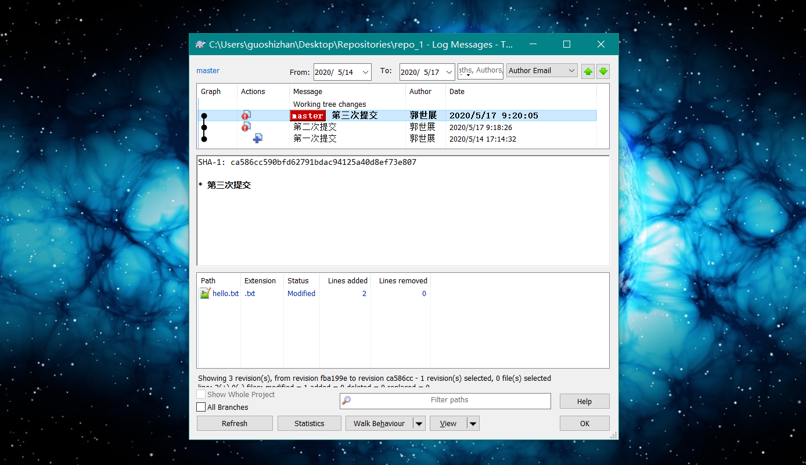Open the To date dropdown
Screen dimensions: 806x465
[x=449, y=72]
